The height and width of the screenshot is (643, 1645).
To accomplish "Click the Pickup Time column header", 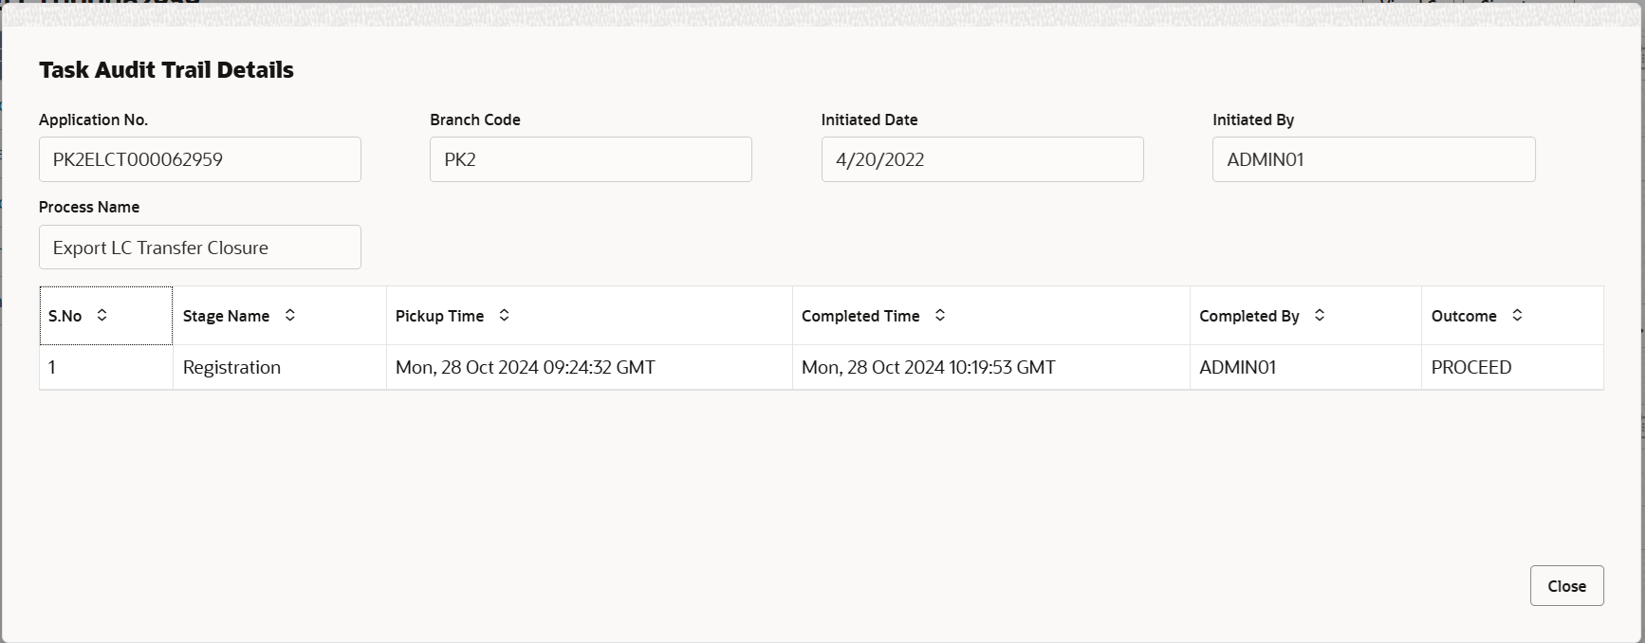I will pos(589,316).
